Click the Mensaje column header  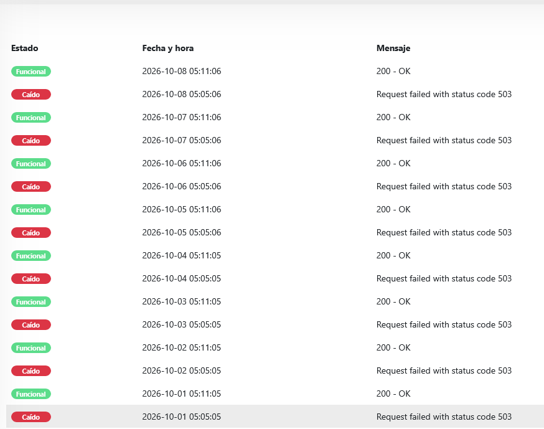(393, 48)
